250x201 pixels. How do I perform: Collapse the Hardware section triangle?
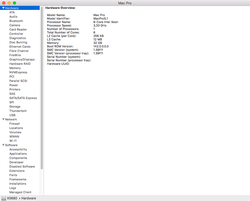point(3,8)
